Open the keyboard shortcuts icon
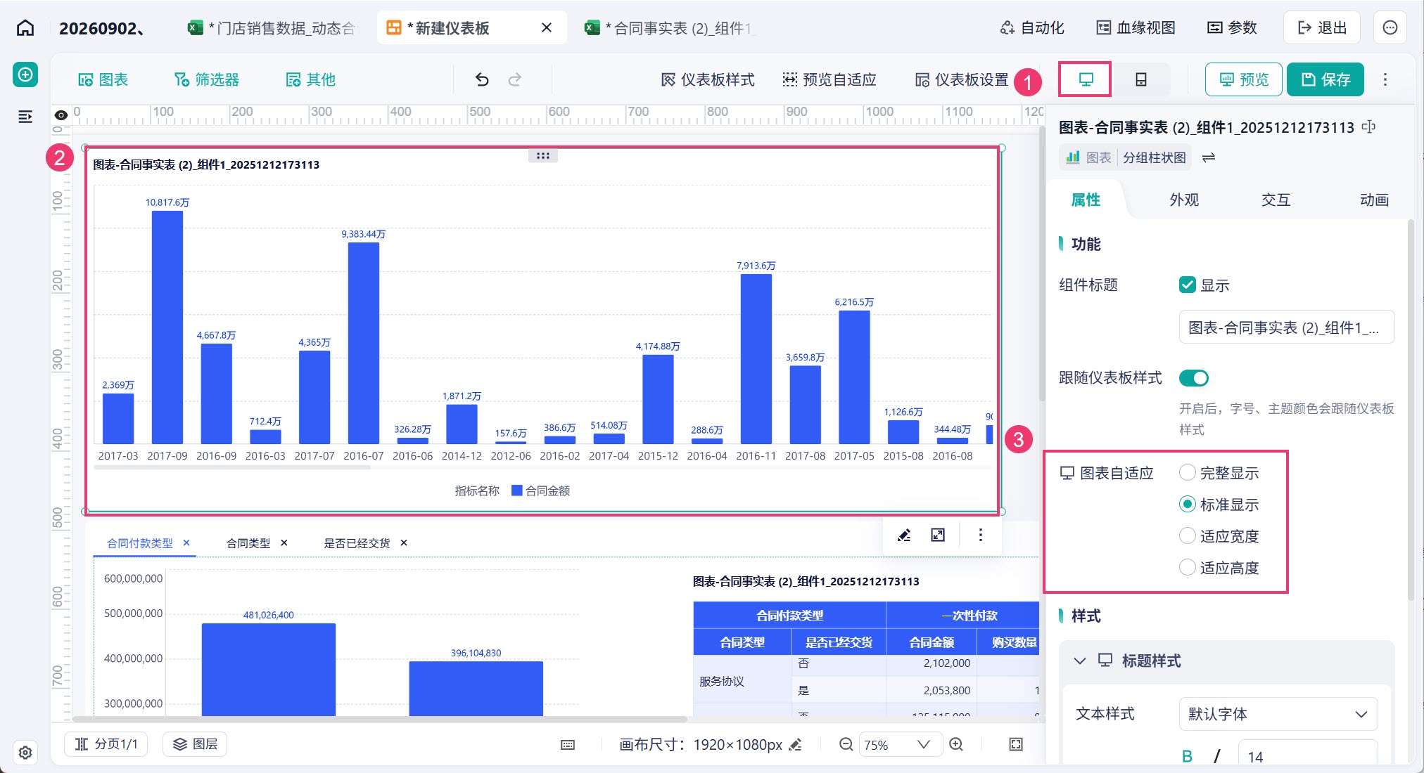This screenshot has height=773, width=1424. (x=568, y=745)
